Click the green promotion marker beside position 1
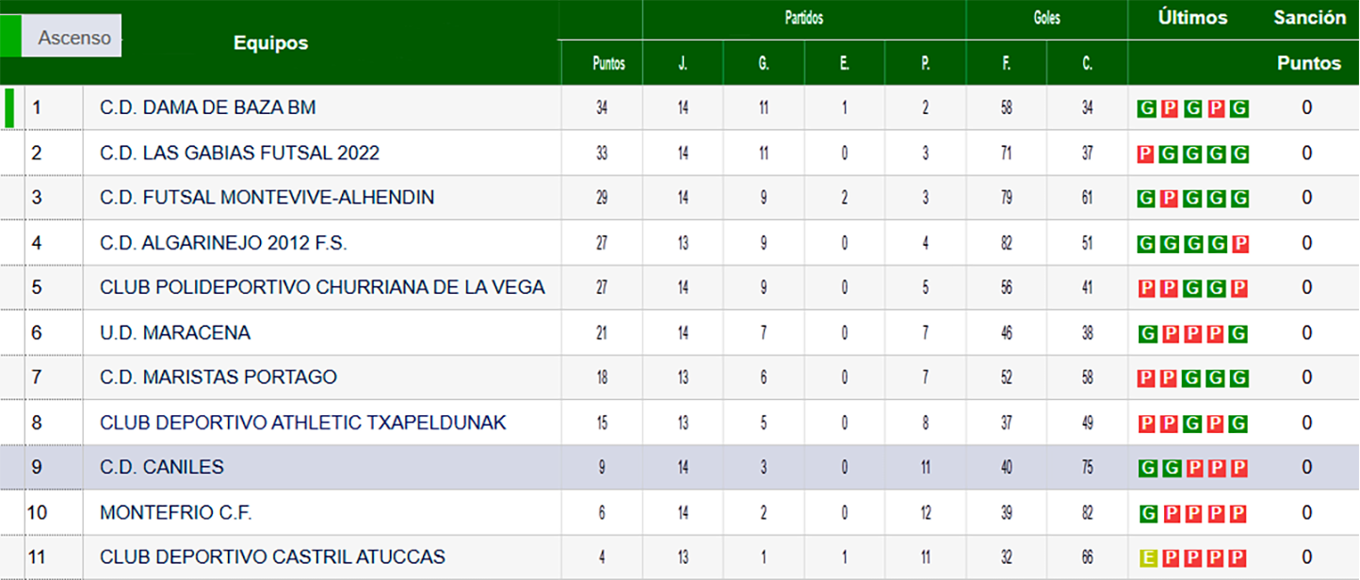 pos(9,107)
